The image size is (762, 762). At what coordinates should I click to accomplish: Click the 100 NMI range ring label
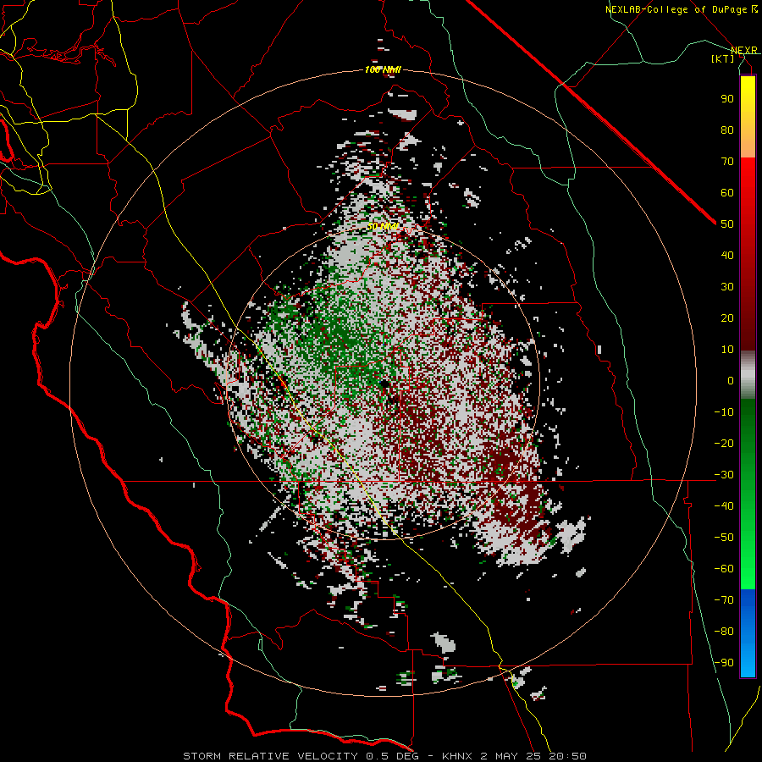(x=383, y=70)
